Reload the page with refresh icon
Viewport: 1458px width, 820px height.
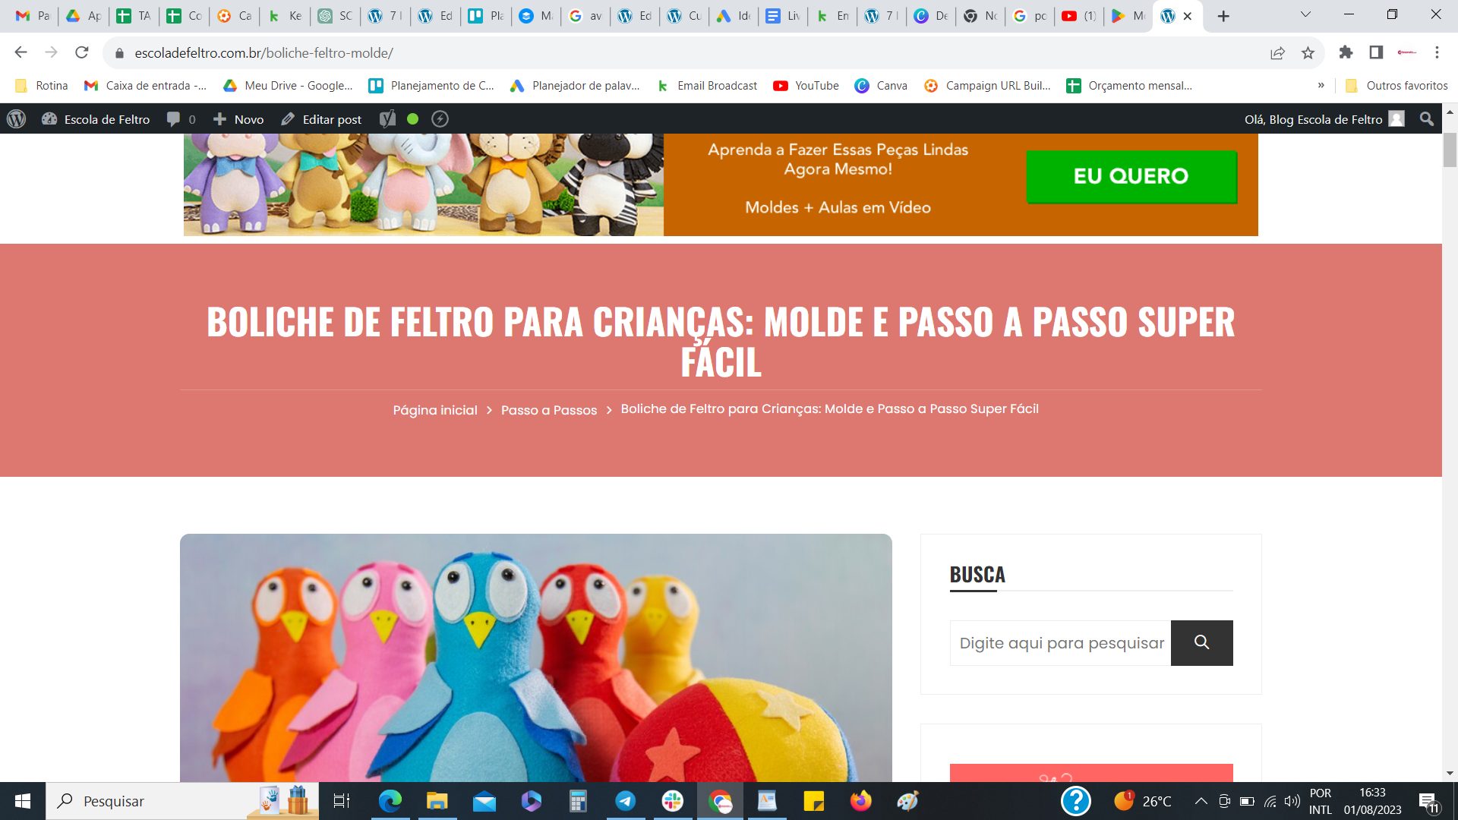pos(82,52)
